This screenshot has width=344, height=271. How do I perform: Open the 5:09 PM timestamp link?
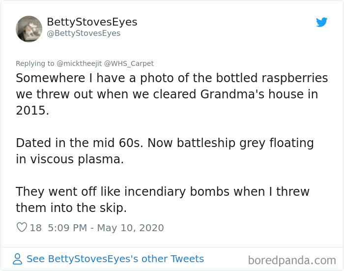(x=66, y=228)
